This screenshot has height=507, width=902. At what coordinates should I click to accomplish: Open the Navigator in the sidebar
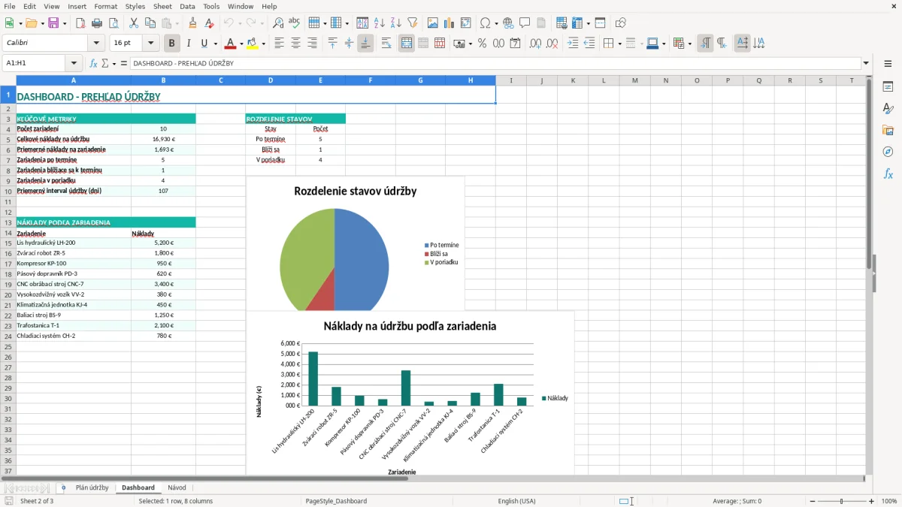(888, 152)
